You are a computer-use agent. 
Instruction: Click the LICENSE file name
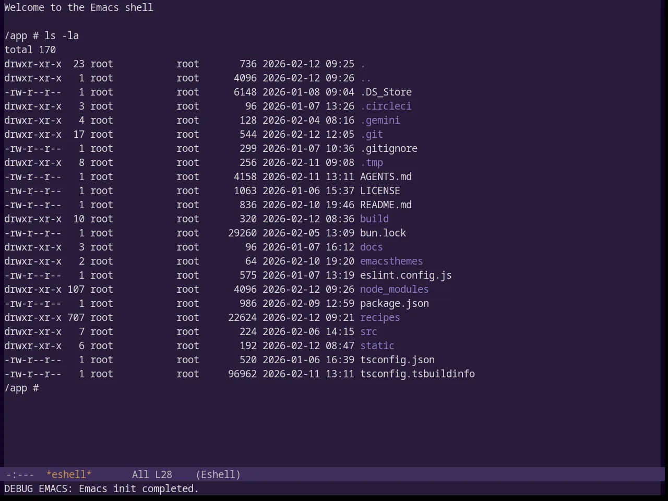coord(380,190)
